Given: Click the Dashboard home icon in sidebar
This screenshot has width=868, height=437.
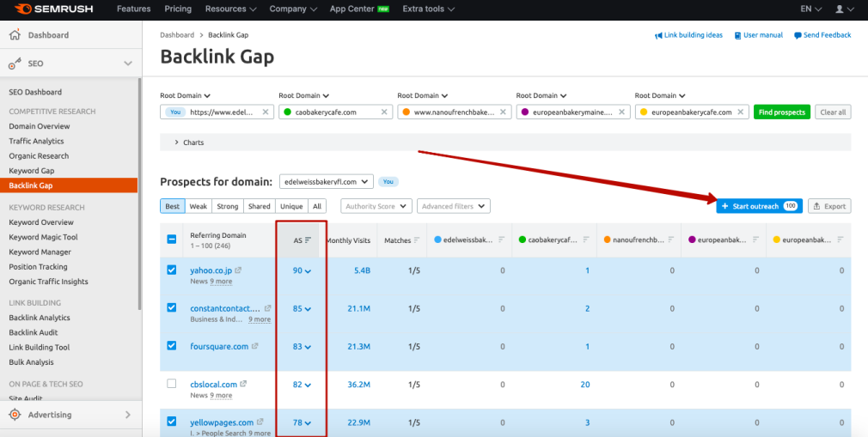Looking at the screenshot, I should (x=15, y=35).
